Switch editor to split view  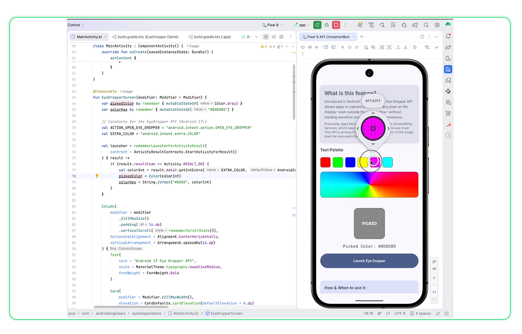coord(274,37)
